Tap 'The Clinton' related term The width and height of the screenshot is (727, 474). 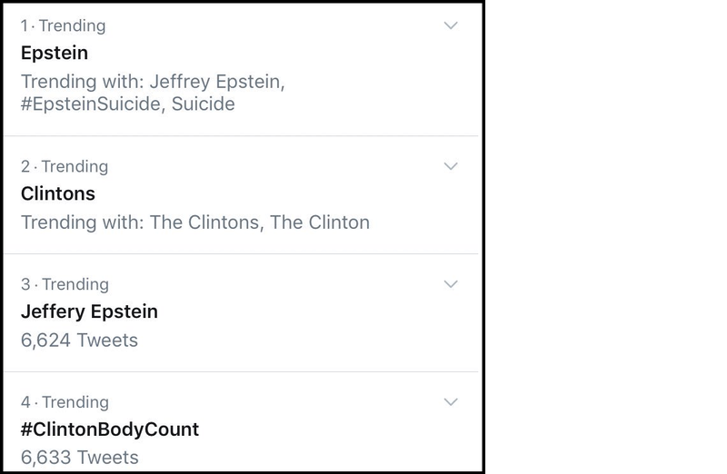click(x=319, y=222)
